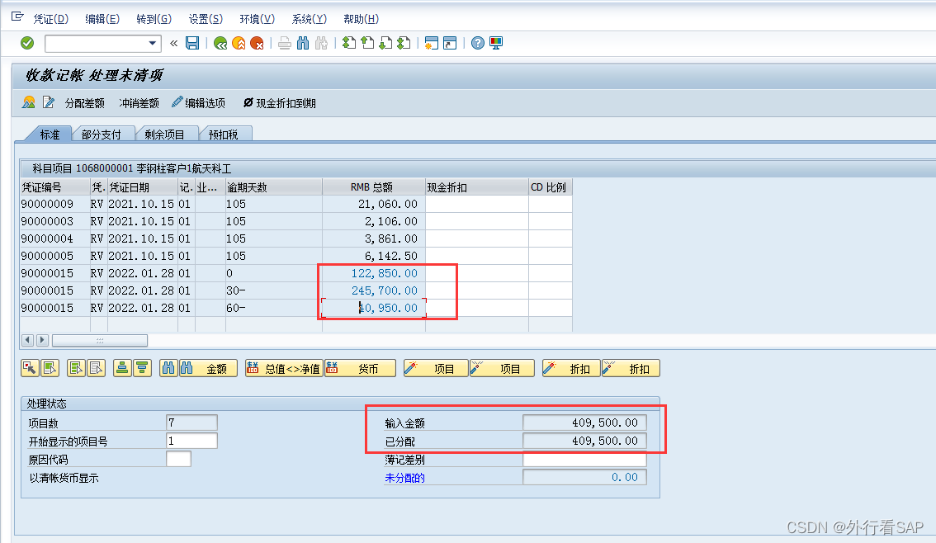Select the amount 245,700.00 cell
Viewport: 936px width, 543px height.
[x=374, y=290]
